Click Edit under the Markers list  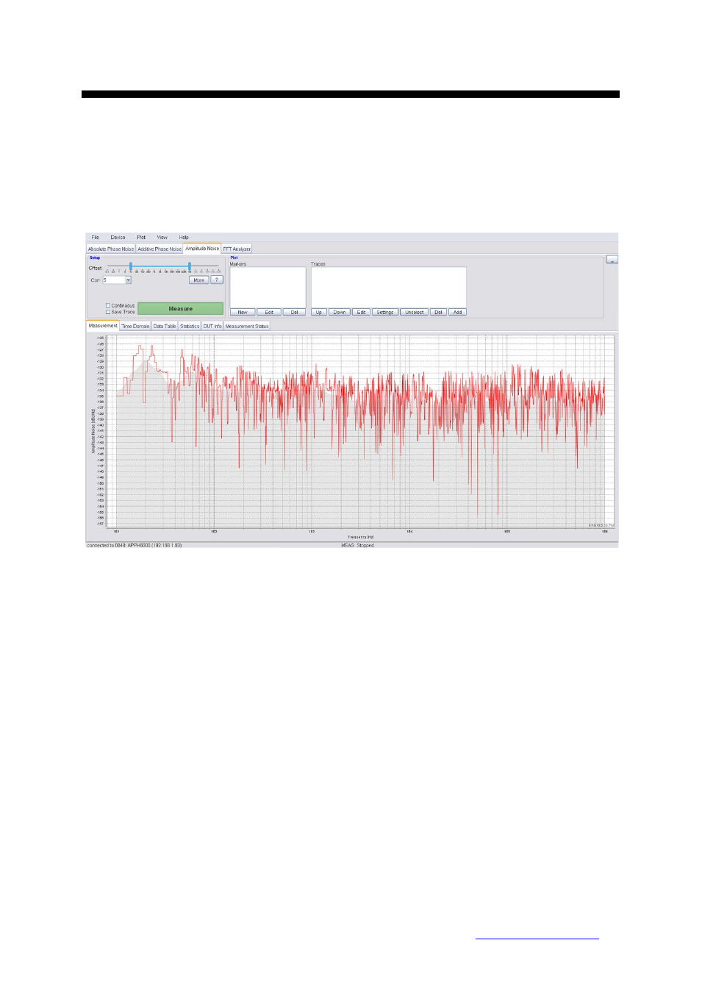point(269,313)
